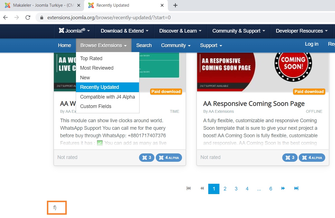
Task: Click Joomla 3 badge on Coming Soon card
Action: (290, 158)
